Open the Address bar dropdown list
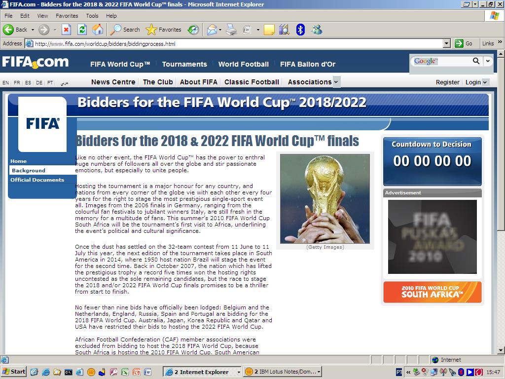The height and width of the screenshot is (379, 505). (446, 43)
